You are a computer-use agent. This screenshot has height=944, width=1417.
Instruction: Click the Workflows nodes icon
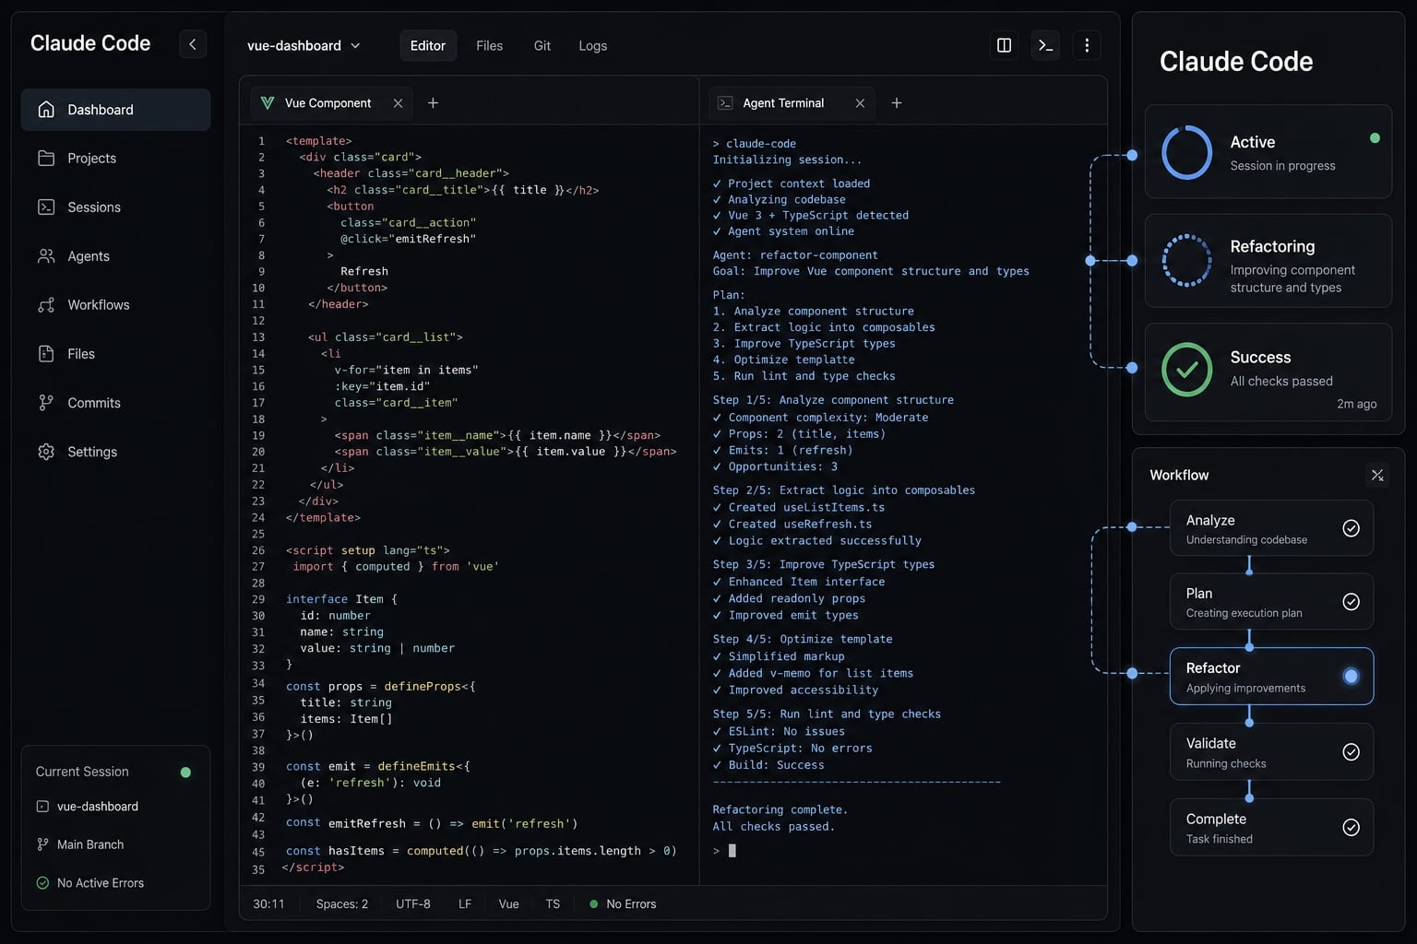click(x=46, y=305)
